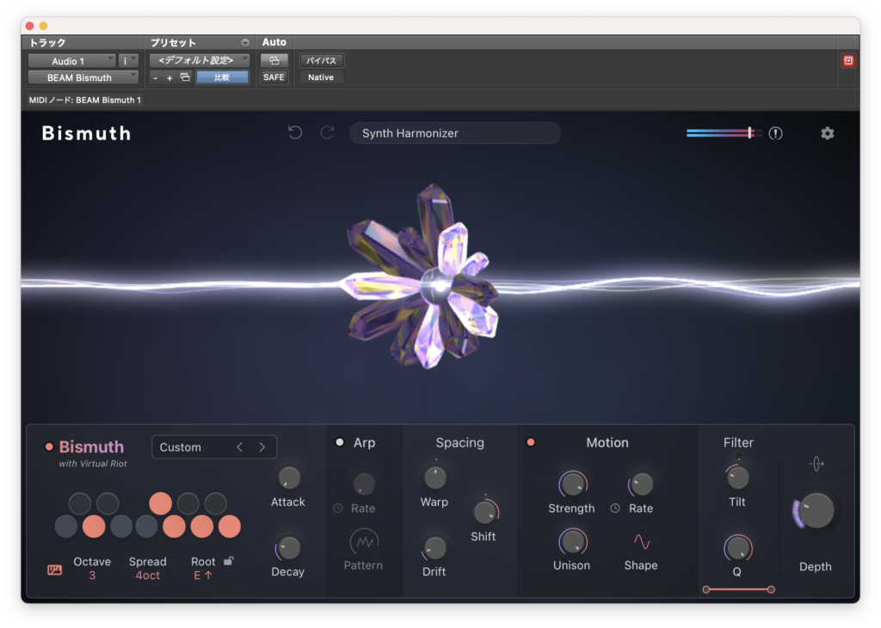Image resolution: width=881 pixels, height=628 pixels.
Task: Enable the Arp section toggle
Action: point(339,443)
